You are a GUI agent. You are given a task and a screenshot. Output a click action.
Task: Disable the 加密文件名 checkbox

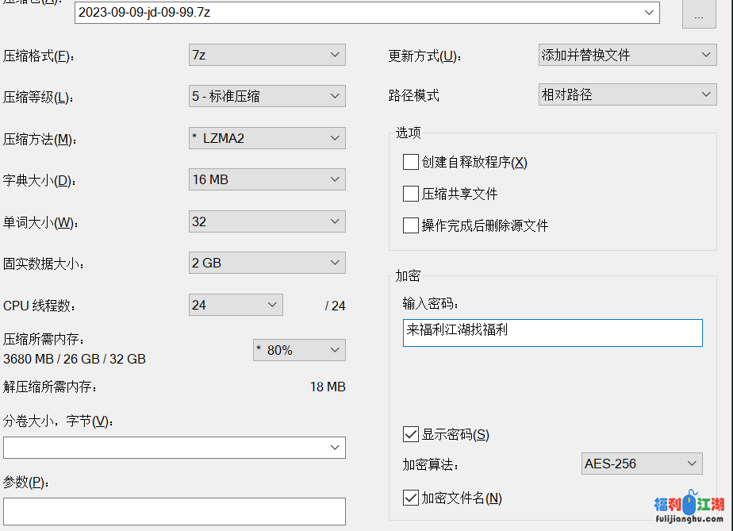411,498
